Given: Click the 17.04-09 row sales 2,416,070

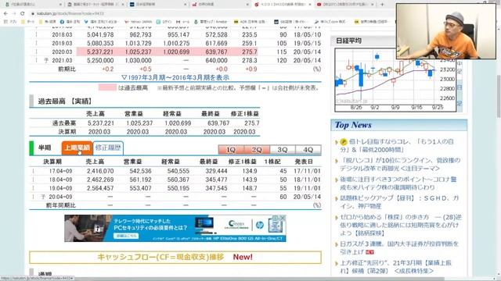Looking at the screenshot, I should click(100, 171).
